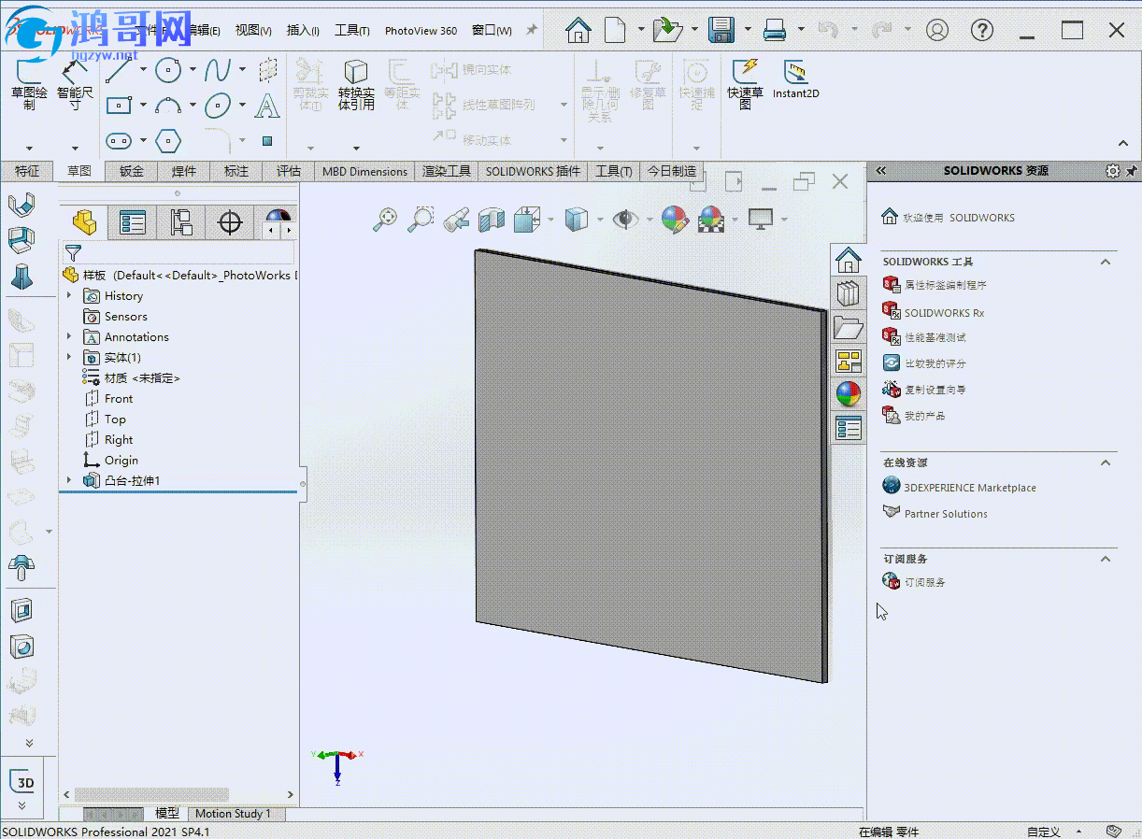Open the ConfigurationManager tab icon
The image size is (1142, 839).
pyautogui.click(x=181, y=222)
